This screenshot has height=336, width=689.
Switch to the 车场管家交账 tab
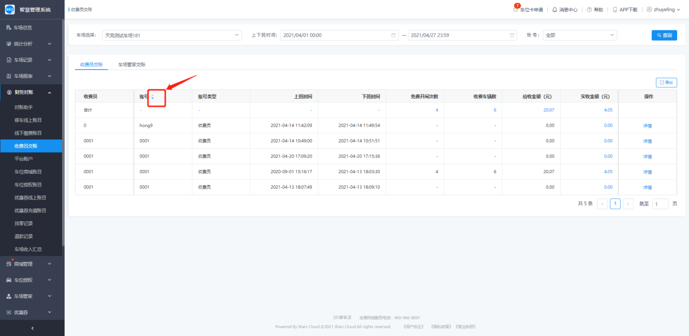pyautogui.click(x=131, y=65)
